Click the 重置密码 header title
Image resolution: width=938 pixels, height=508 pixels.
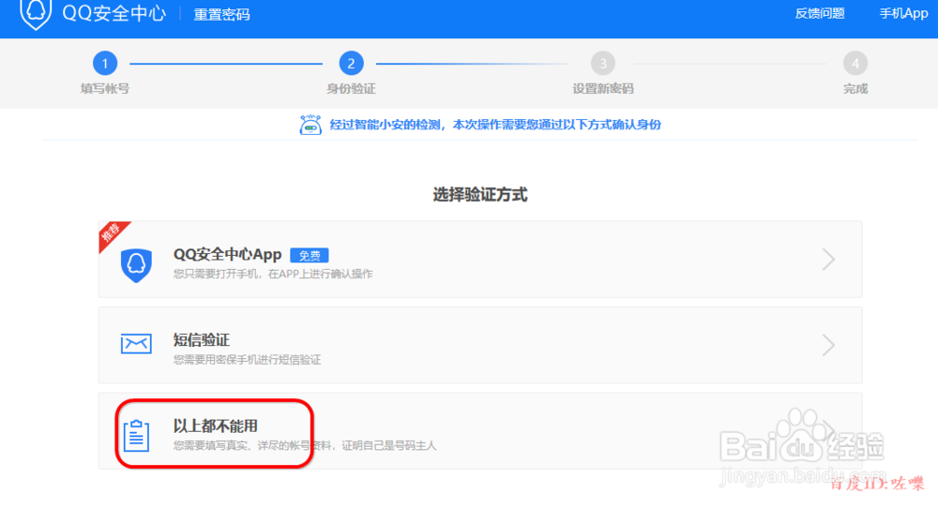[x=221, y=14]
